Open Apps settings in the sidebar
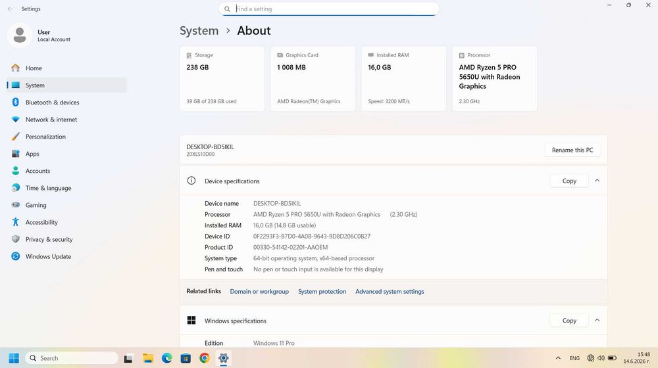 click(66, 154)
